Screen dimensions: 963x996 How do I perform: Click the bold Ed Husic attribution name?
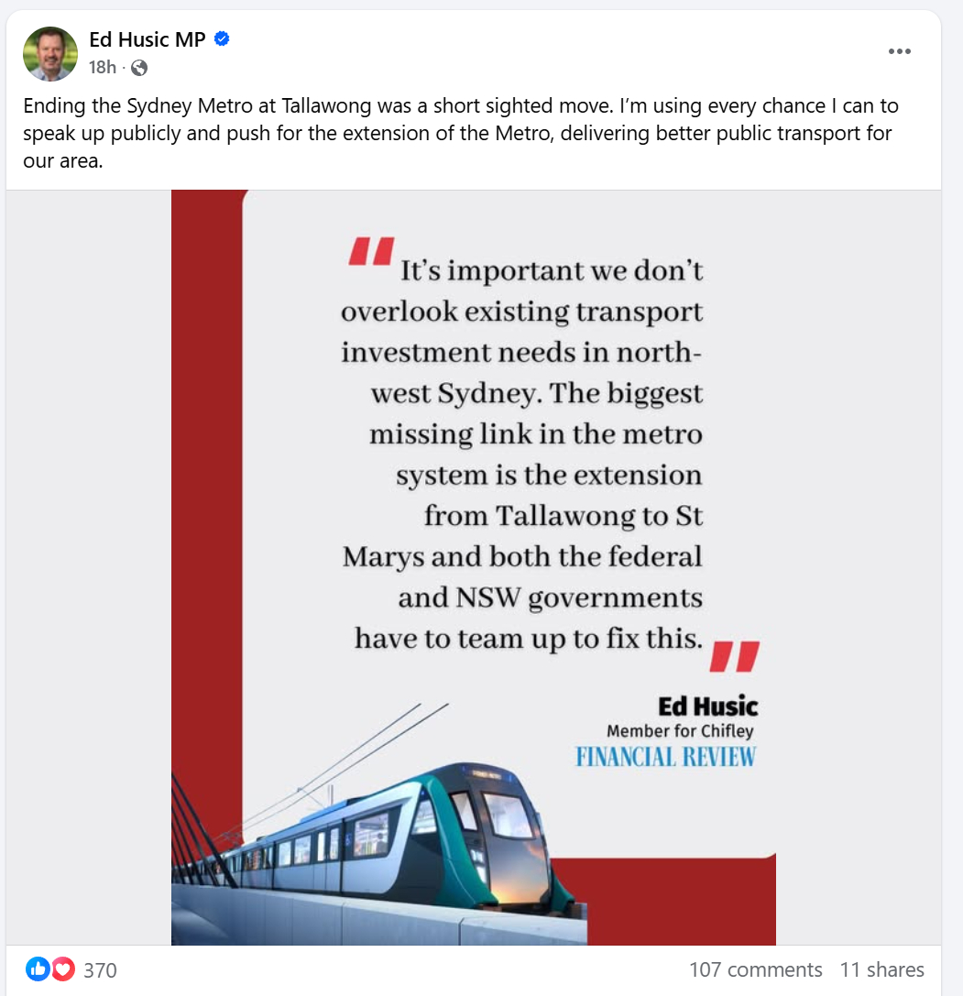click(x=707, y=706)
